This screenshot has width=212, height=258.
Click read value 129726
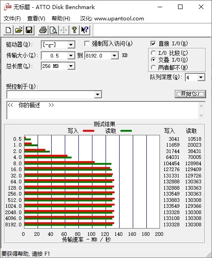(193, 176)
